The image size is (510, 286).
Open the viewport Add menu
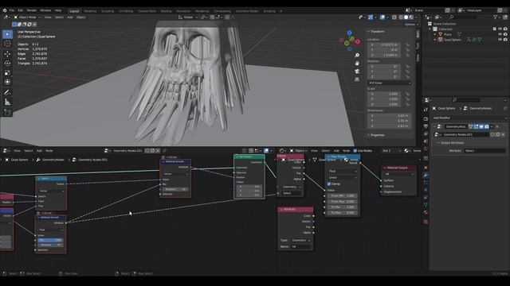(70, 17)
